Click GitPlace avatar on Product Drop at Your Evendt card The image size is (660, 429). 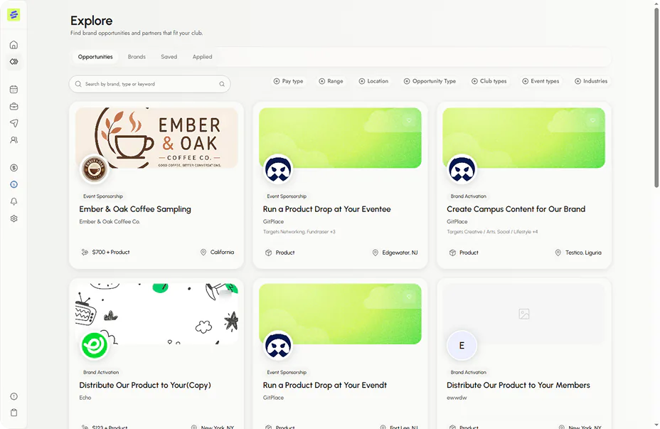278,345
